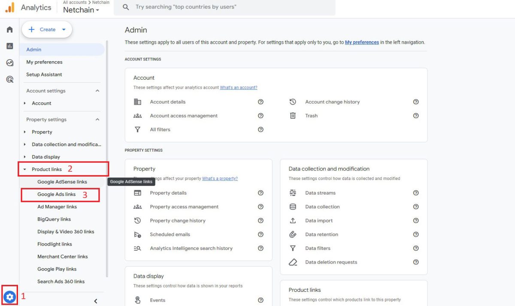Viewport: 515px width, 306px height.
Task: Expand Data collection and modification item
Action: pos(25,144)
